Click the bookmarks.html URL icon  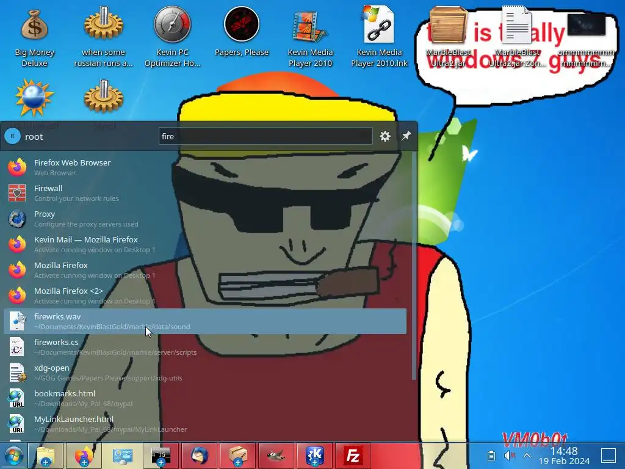click(17, 398)
